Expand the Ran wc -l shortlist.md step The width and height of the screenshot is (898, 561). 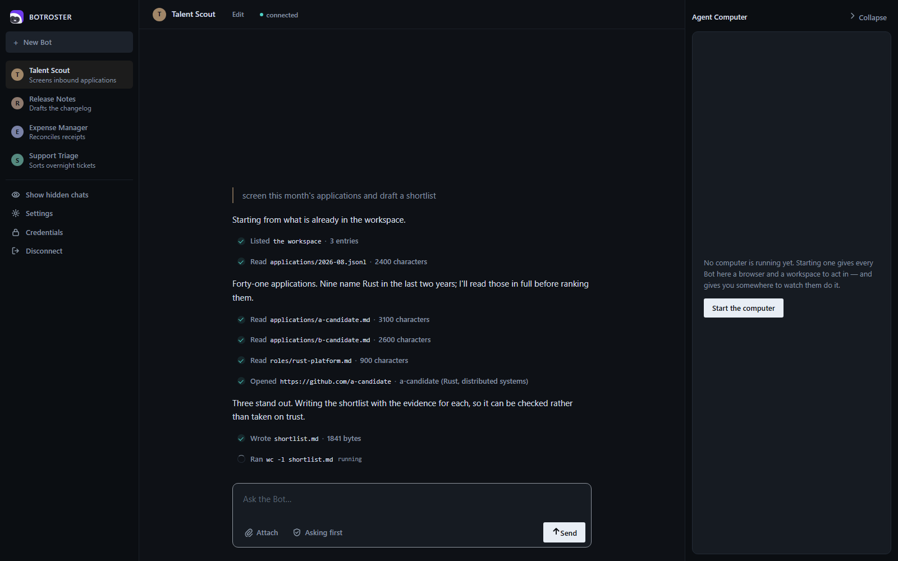coord(300,459)
